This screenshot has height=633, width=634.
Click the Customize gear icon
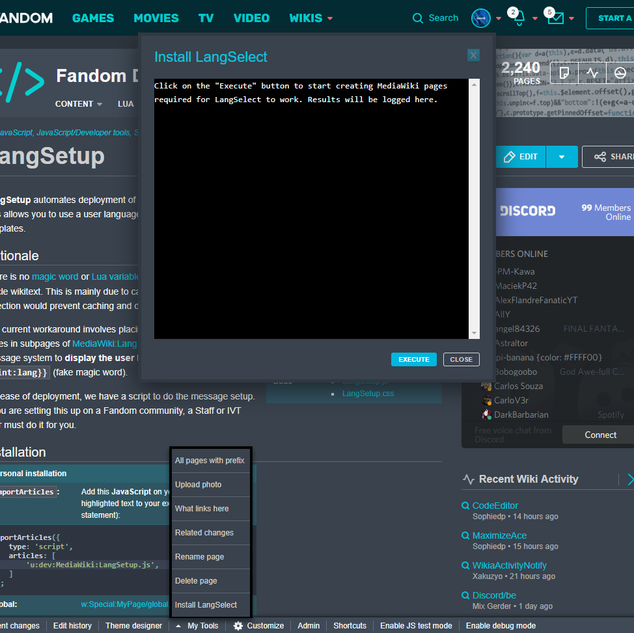(x=238, y=626)
